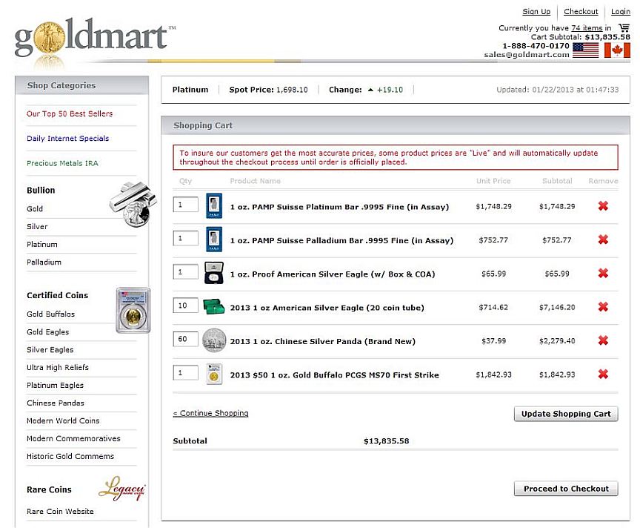Click the Platinum spot price 1,698.10

tap(292, 90)
